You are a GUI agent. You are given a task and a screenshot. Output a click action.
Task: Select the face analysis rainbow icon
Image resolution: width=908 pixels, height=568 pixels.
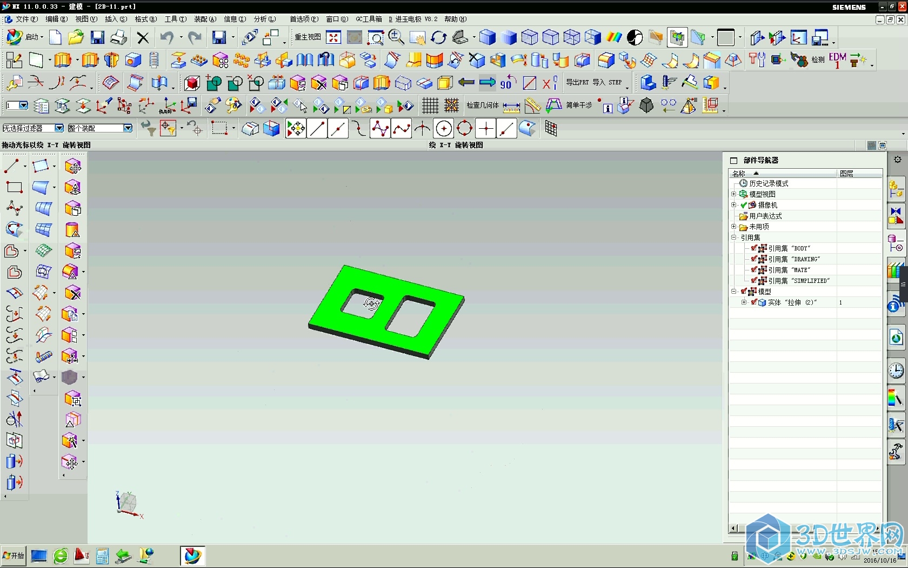click(x=614, y=37)
